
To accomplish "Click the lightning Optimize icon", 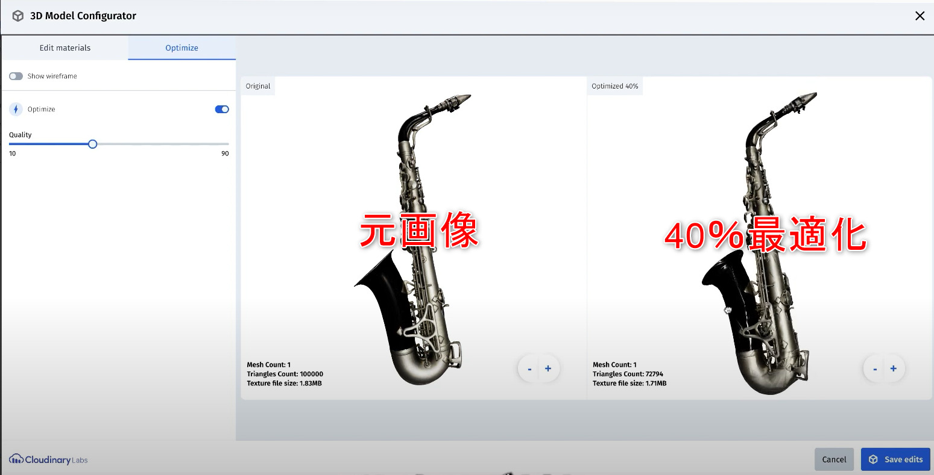I will pos(15,109).
